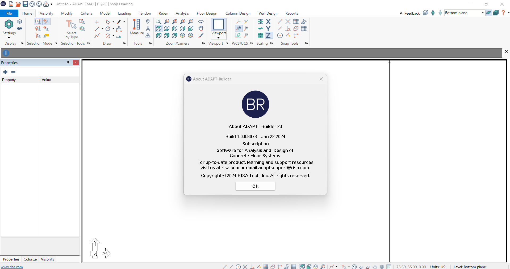Click the print icon in title bar
Viewport: 510px width, 269px height.
[x=46, y=4]
